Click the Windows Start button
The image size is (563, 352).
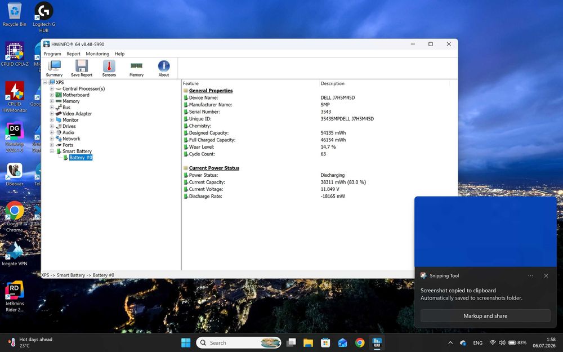[186, 342]
